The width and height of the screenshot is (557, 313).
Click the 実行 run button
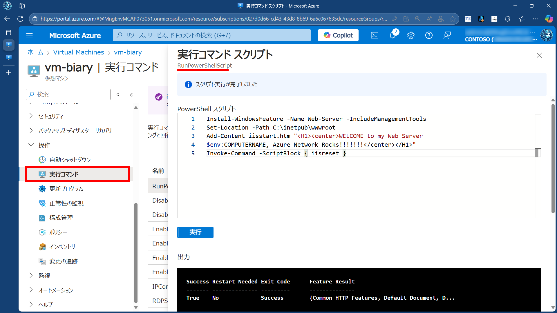(195, 232)
